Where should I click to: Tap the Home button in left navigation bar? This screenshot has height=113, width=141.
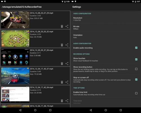tap(35, 110)
